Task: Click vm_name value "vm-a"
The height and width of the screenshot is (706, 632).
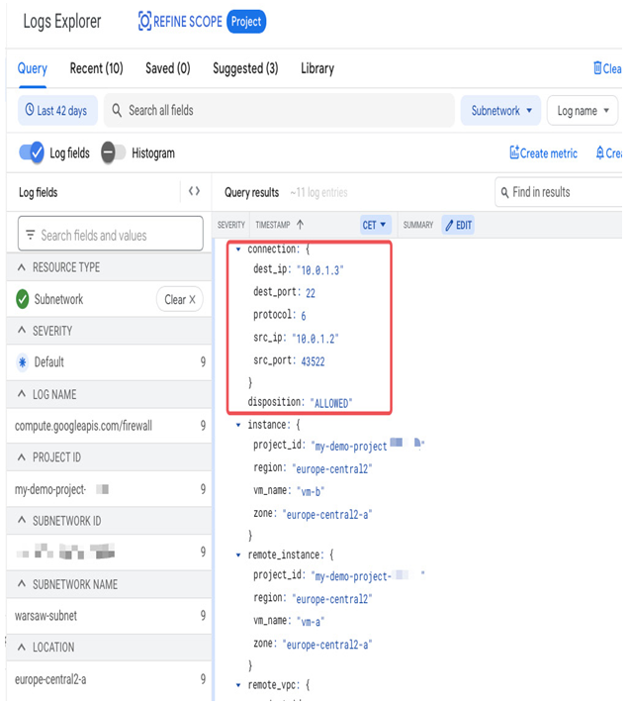Action: point(311,622)
